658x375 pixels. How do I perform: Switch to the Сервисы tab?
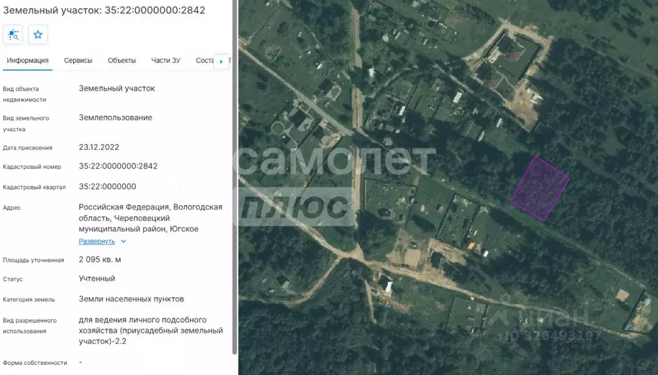point(78,60)
